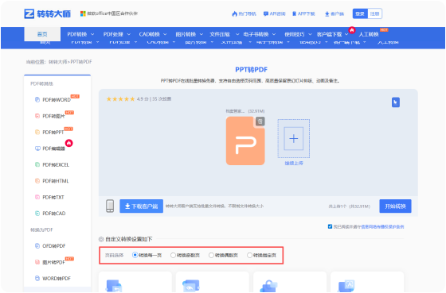Click the 继续上传 label under the plus box
446x293 pixels.
click(294, 163)
